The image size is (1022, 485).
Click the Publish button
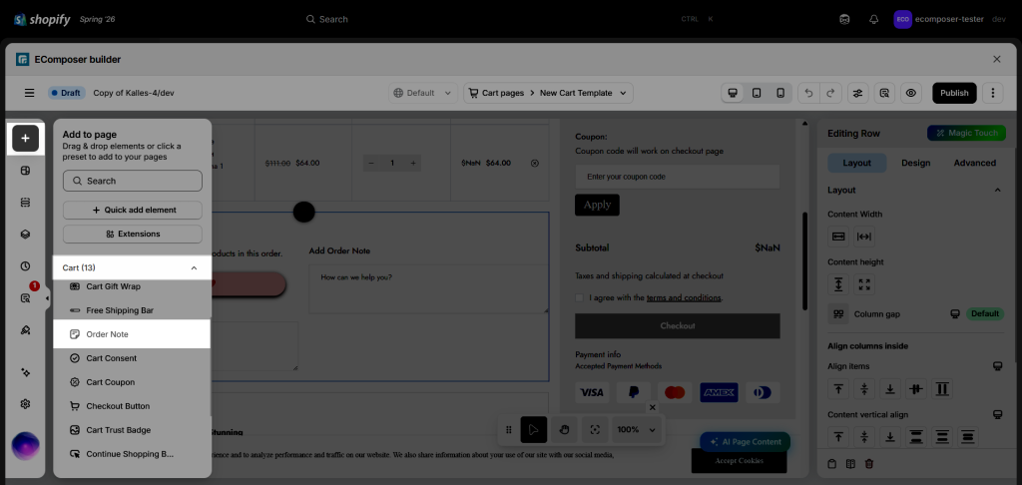pos(954,93)
